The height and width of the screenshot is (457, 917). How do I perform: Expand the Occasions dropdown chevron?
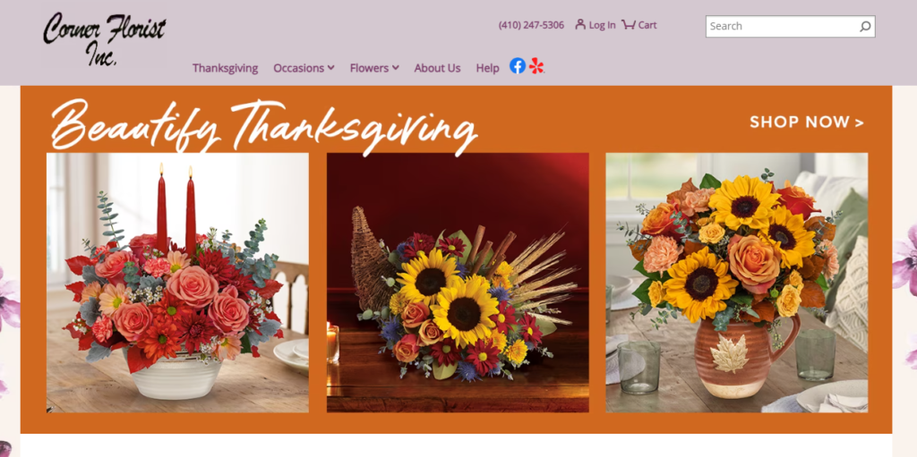pyautogui.click(x=331, y=68)
